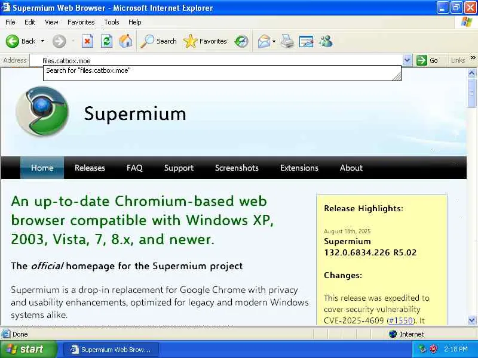The height and width of the screenshot is (358, 478).
Task: Click the IE icon in the title bar
Action: click(6, 7)
